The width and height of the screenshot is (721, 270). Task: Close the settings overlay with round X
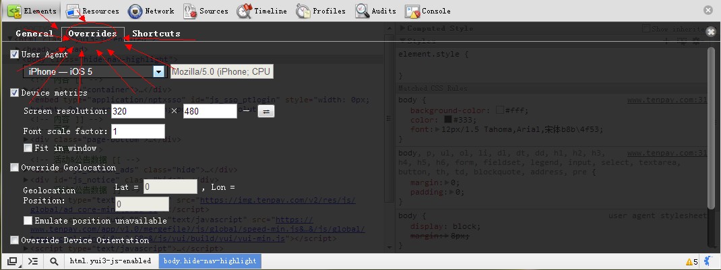[x=711, y=32]
